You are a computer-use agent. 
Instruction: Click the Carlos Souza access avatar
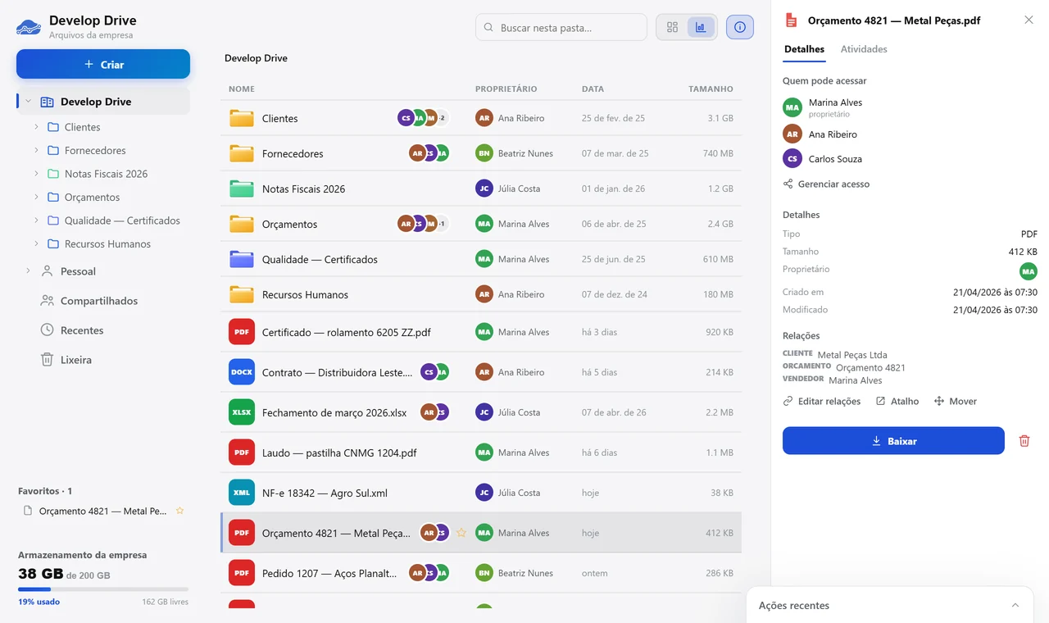point(792,158)
